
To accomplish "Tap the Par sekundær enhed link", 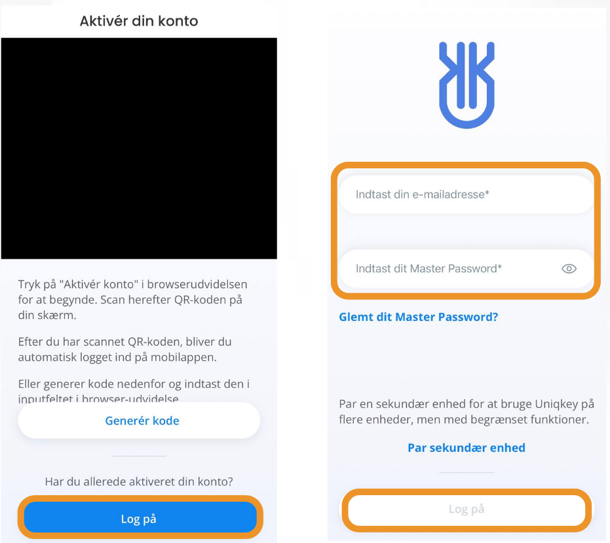I will coord(467,448).
